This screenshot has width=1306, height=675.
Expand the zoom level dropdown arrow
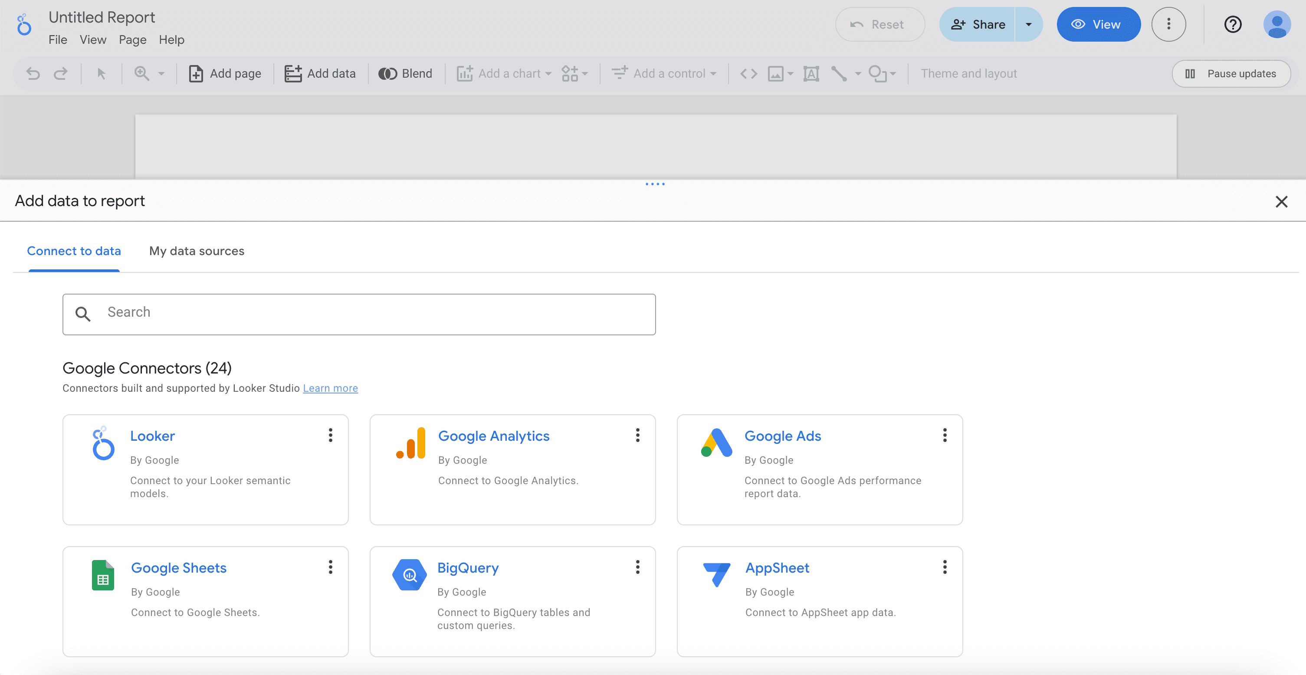(161, 74)
